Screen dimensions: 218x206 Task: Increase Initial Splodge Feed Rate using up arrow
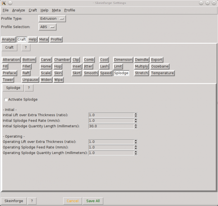point(136,119)
